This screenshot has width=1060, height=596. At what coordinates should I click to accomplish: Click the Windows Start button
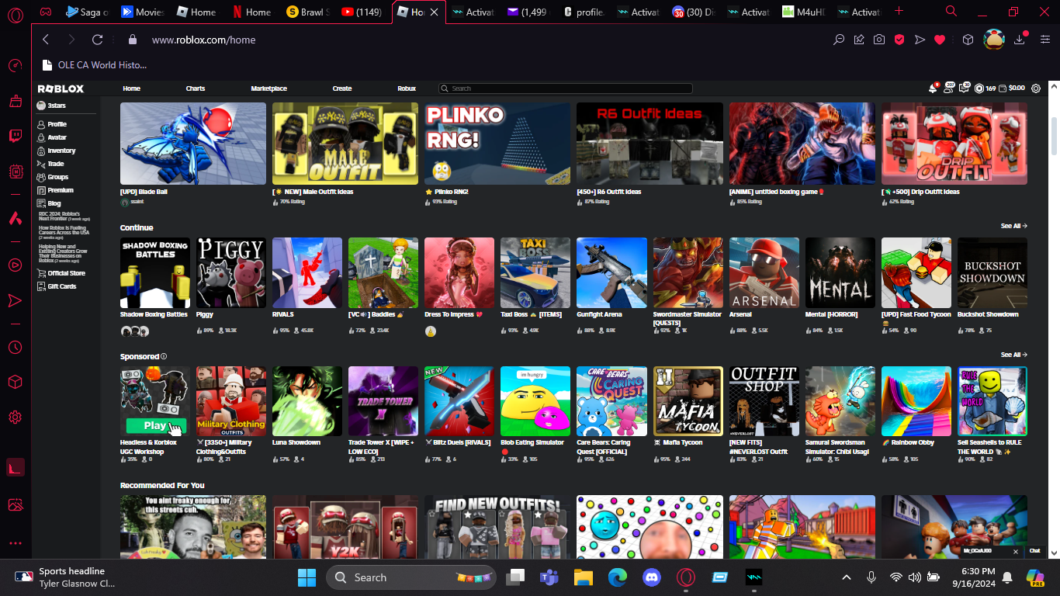click(x=307, y=577)
